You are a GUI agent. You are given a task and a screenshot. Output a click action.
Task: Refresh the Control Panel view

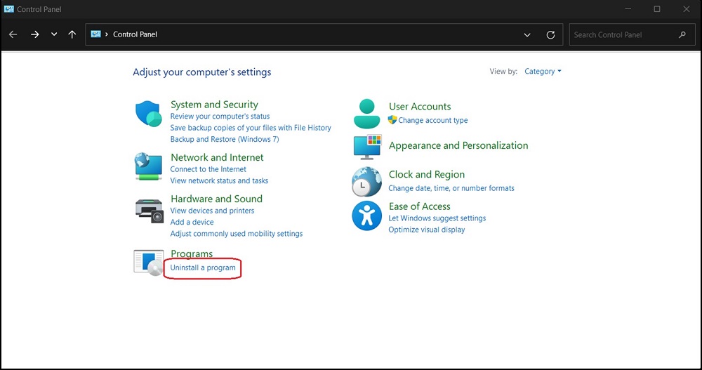[x=550, y=34]
